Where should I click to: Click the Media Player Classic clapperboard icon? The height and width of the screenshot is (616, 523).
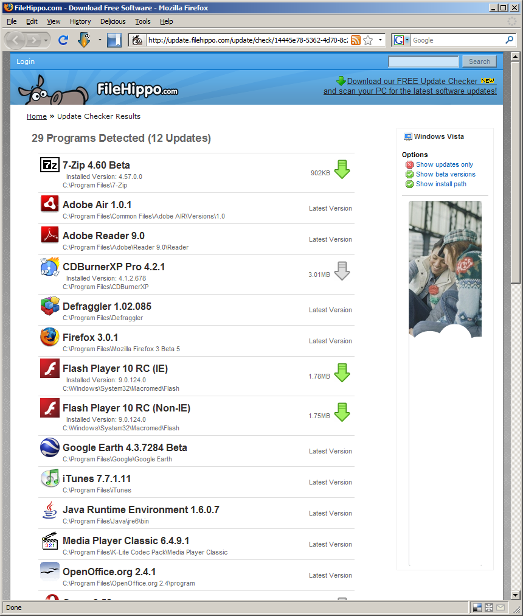point(49,541)
